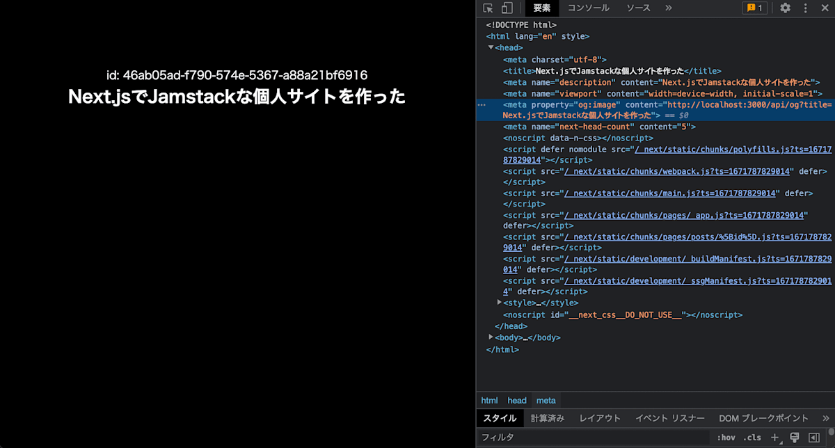835x448 pixels.
Task: Close the DevTools panel
Action: [825, 8]
